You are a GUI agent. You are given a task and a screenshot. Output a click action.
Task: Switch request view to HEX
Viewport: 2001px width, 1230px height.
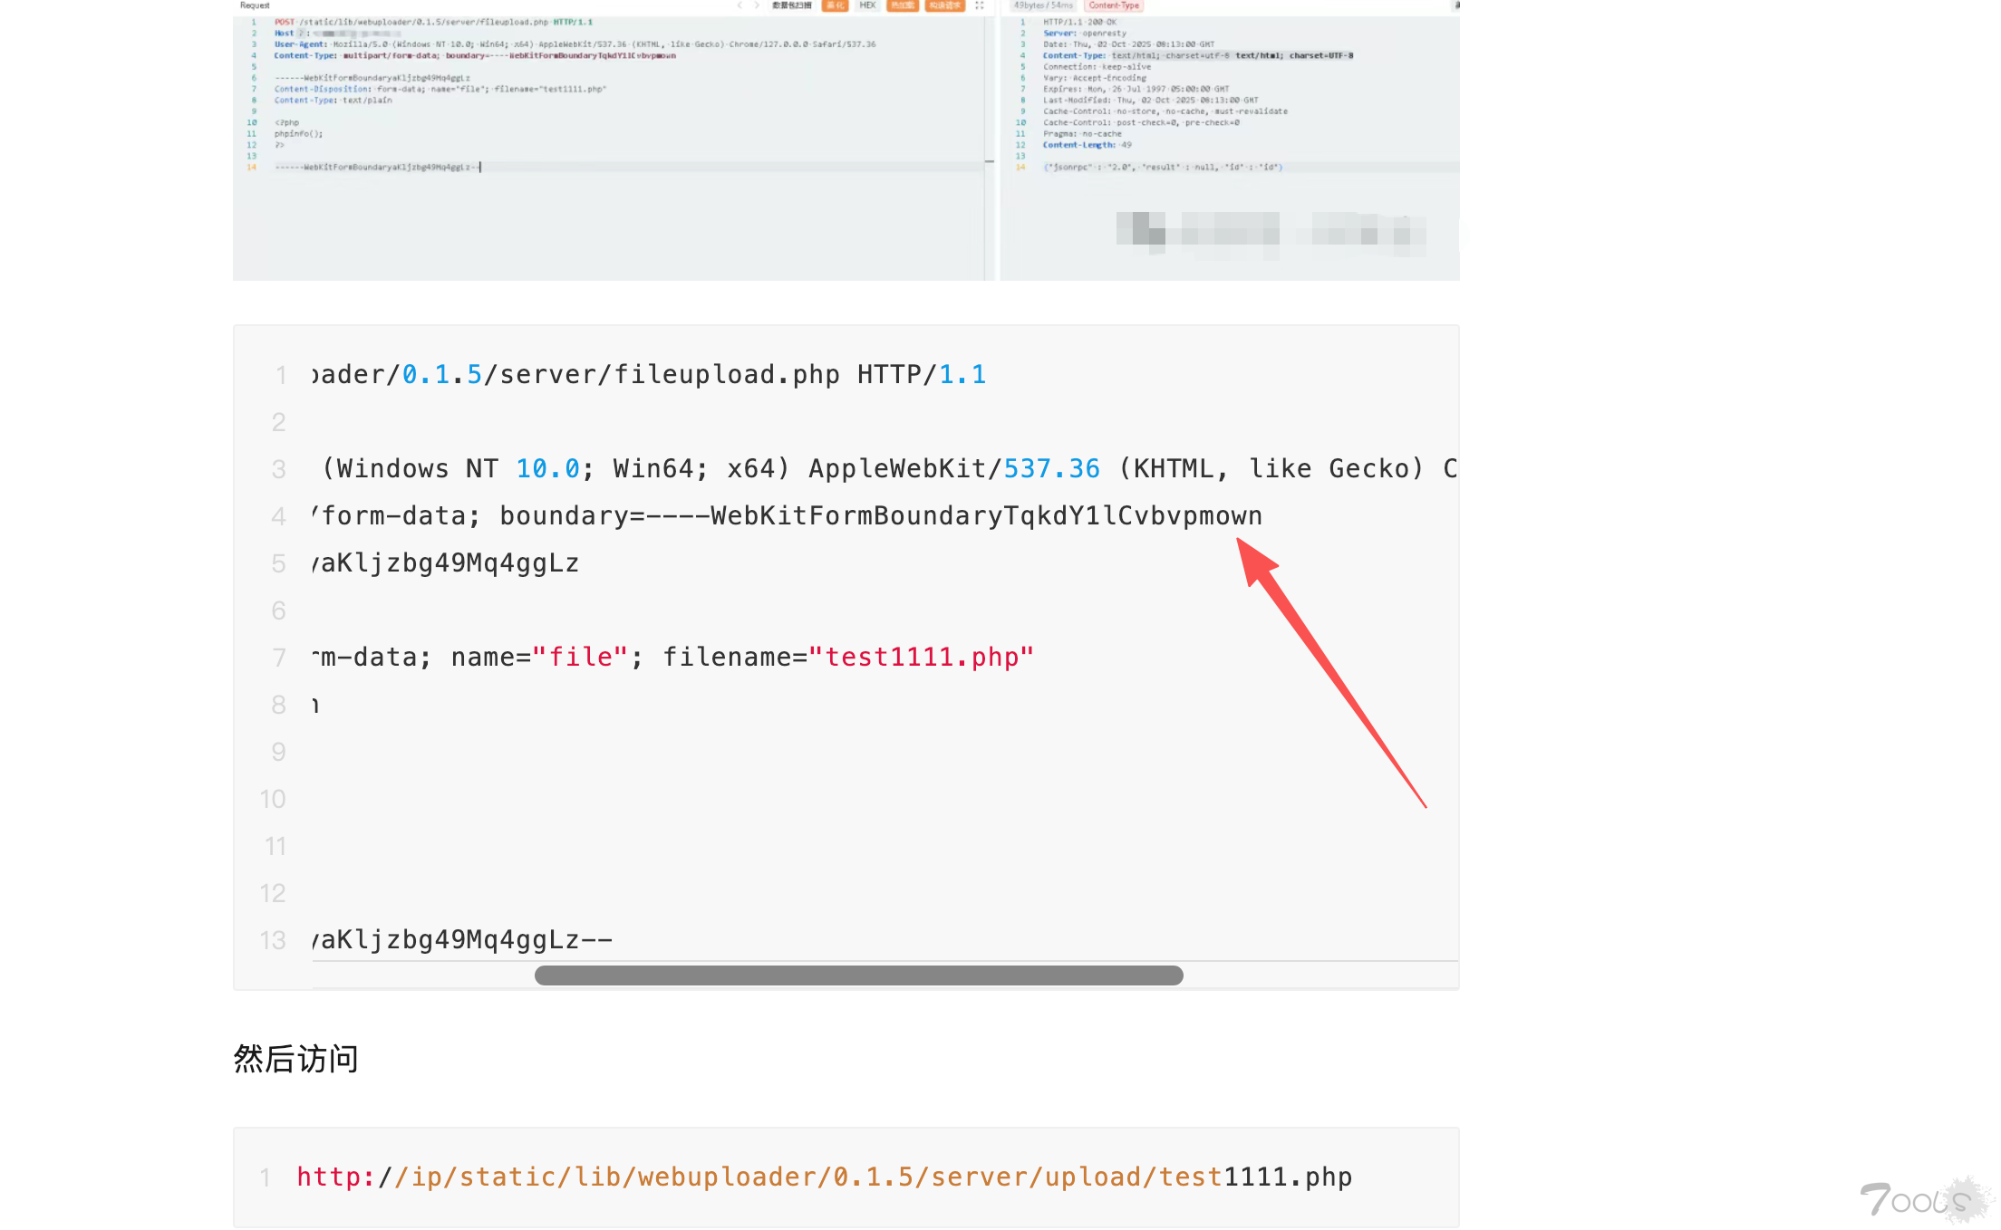[867, 5]
